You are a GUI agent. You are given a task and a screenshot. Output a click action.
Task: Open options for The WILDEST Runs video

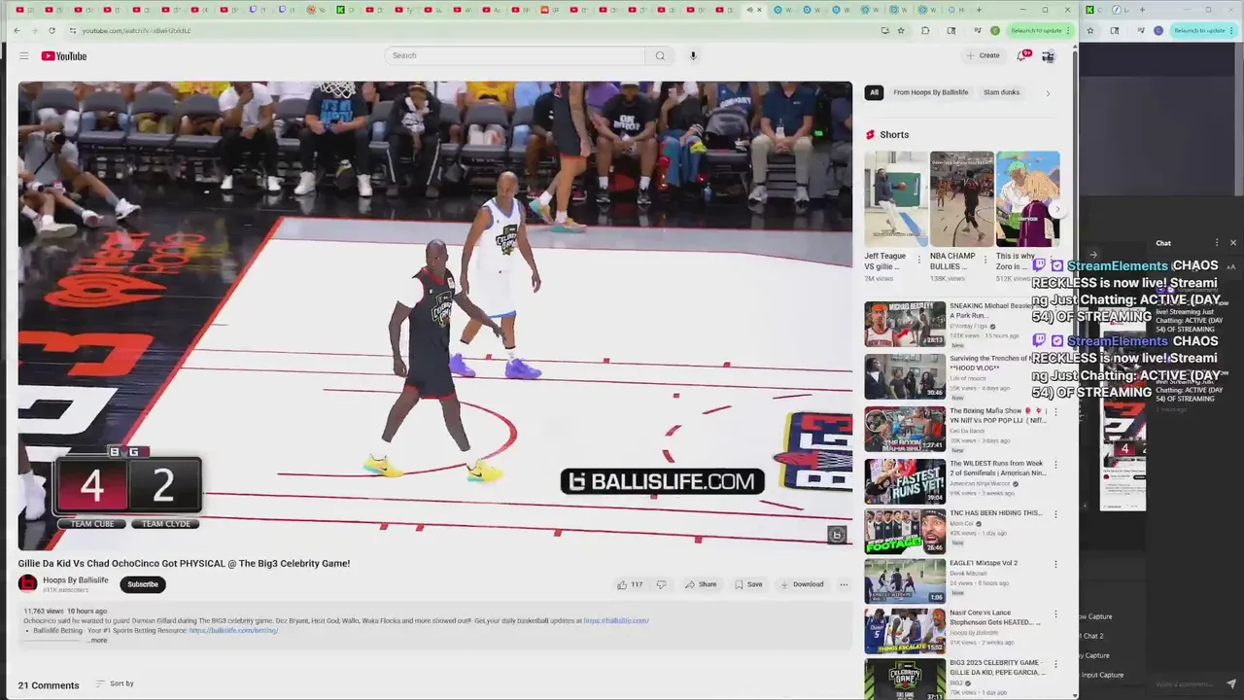coord(1055,465)
